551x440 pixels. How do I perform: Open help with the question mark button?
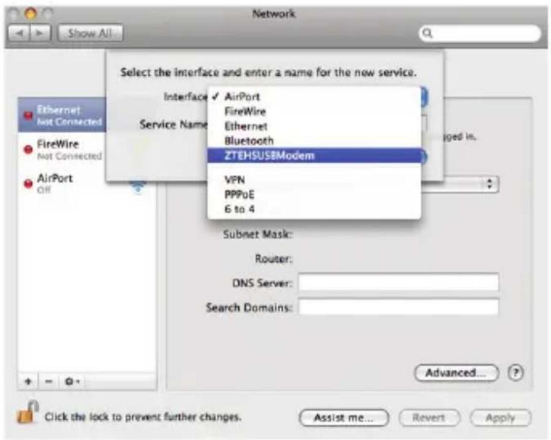click(x=515, y=372)
